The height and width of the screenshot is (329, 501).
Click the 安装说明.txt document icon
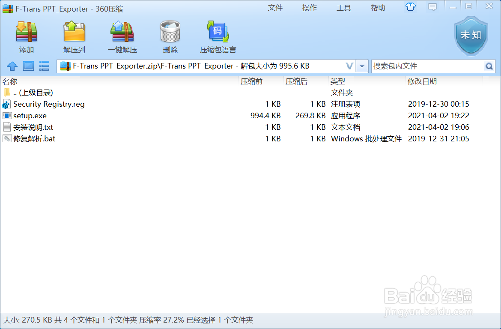[7, 127]
